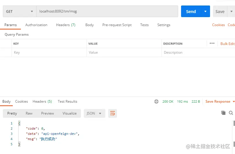Image resolution: width=235 pixels, height=154 pixels.
Task: Select the Pretty view mode
Action: click(12, 113)
